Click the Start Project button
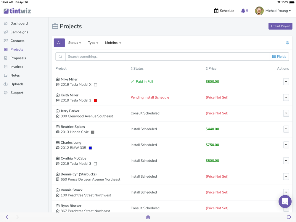296x222 pixels. [280, 26]
